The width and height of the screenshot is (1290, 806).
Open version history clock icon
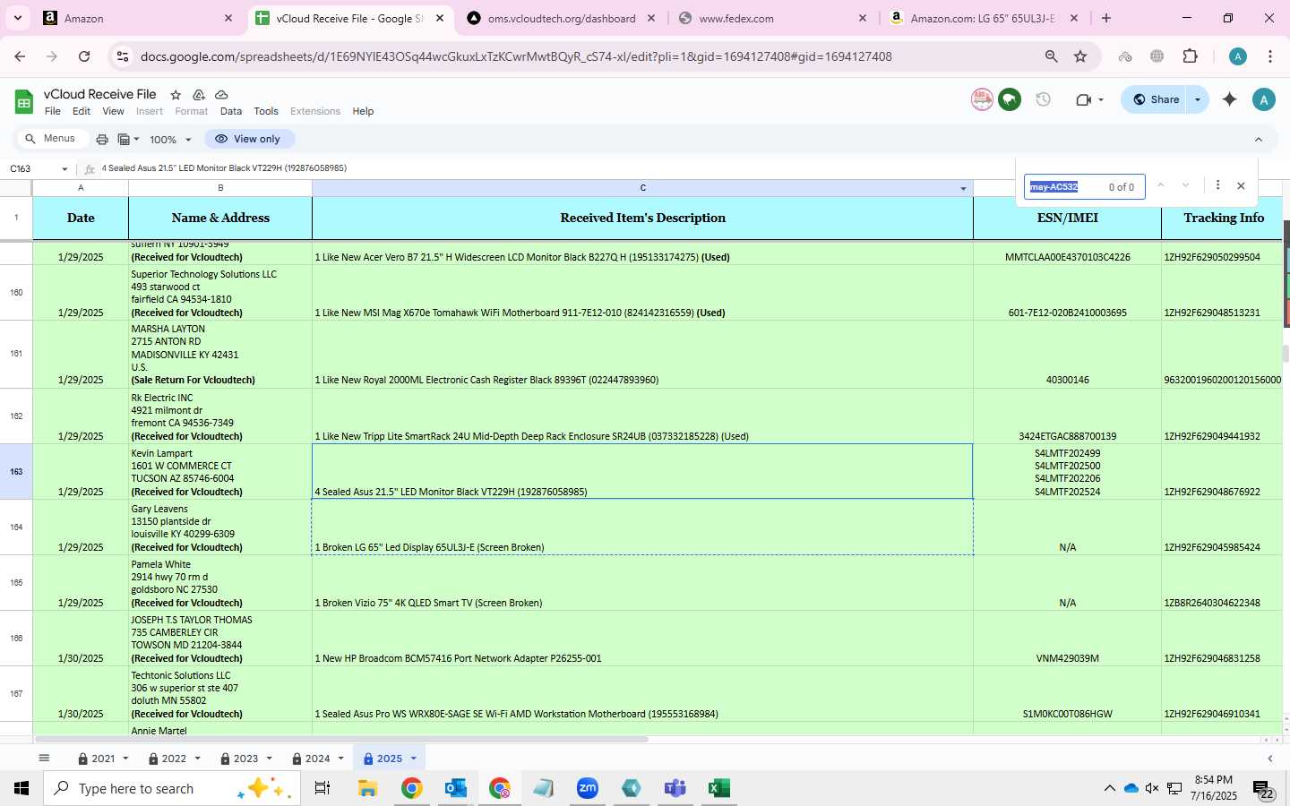[x=1043, y=99]
